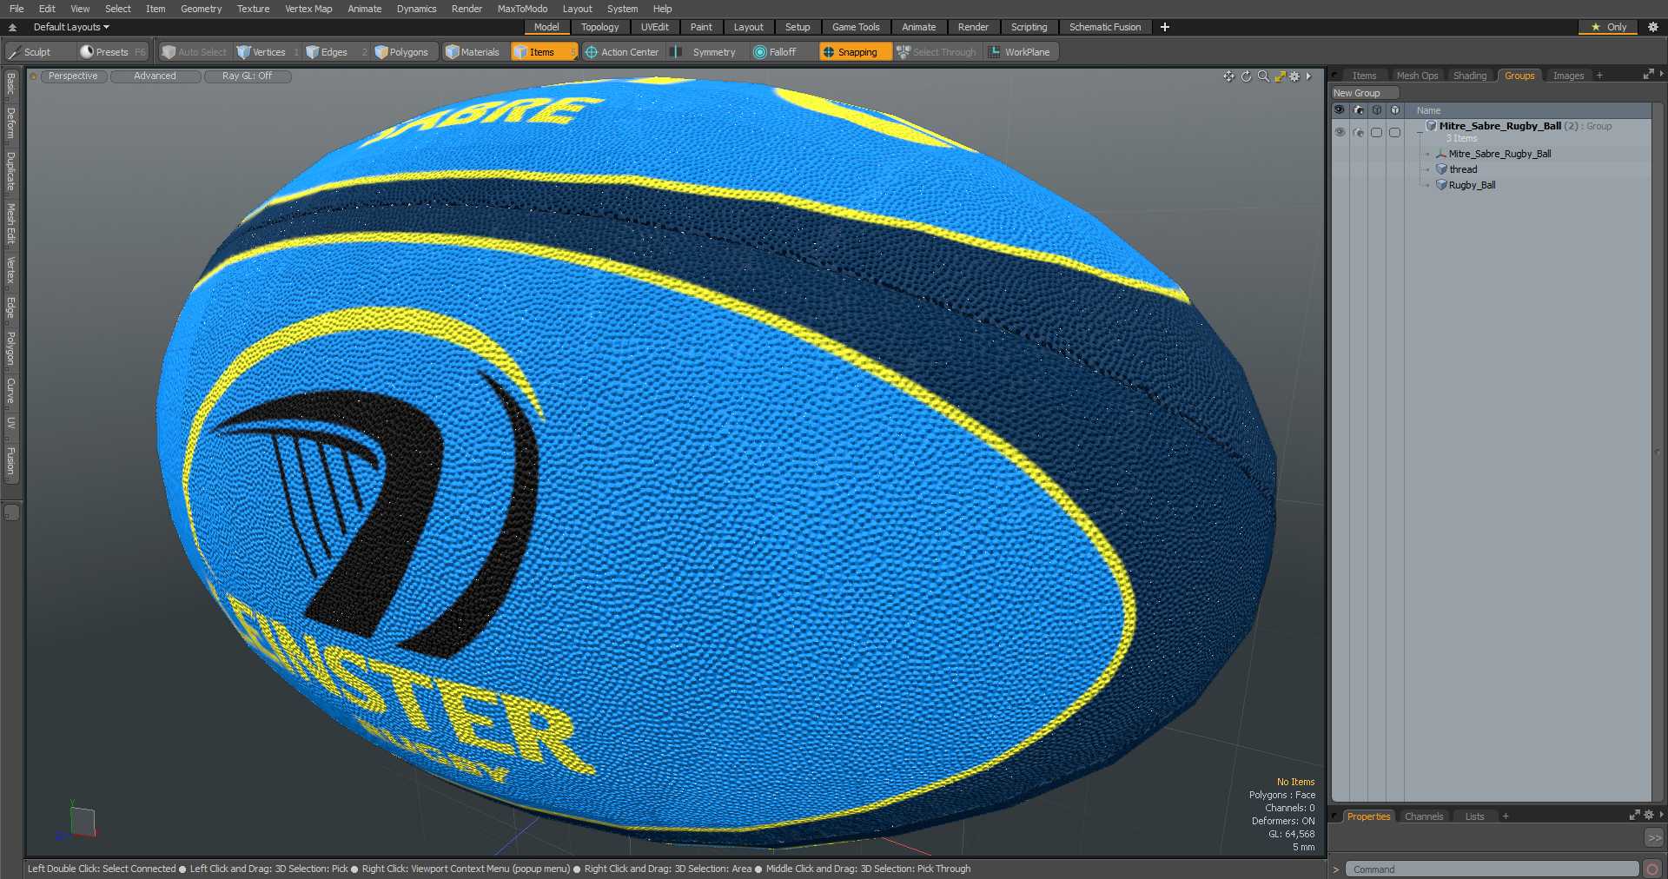
Task: Open the Properties panel gear settings
Action: 1649,815
